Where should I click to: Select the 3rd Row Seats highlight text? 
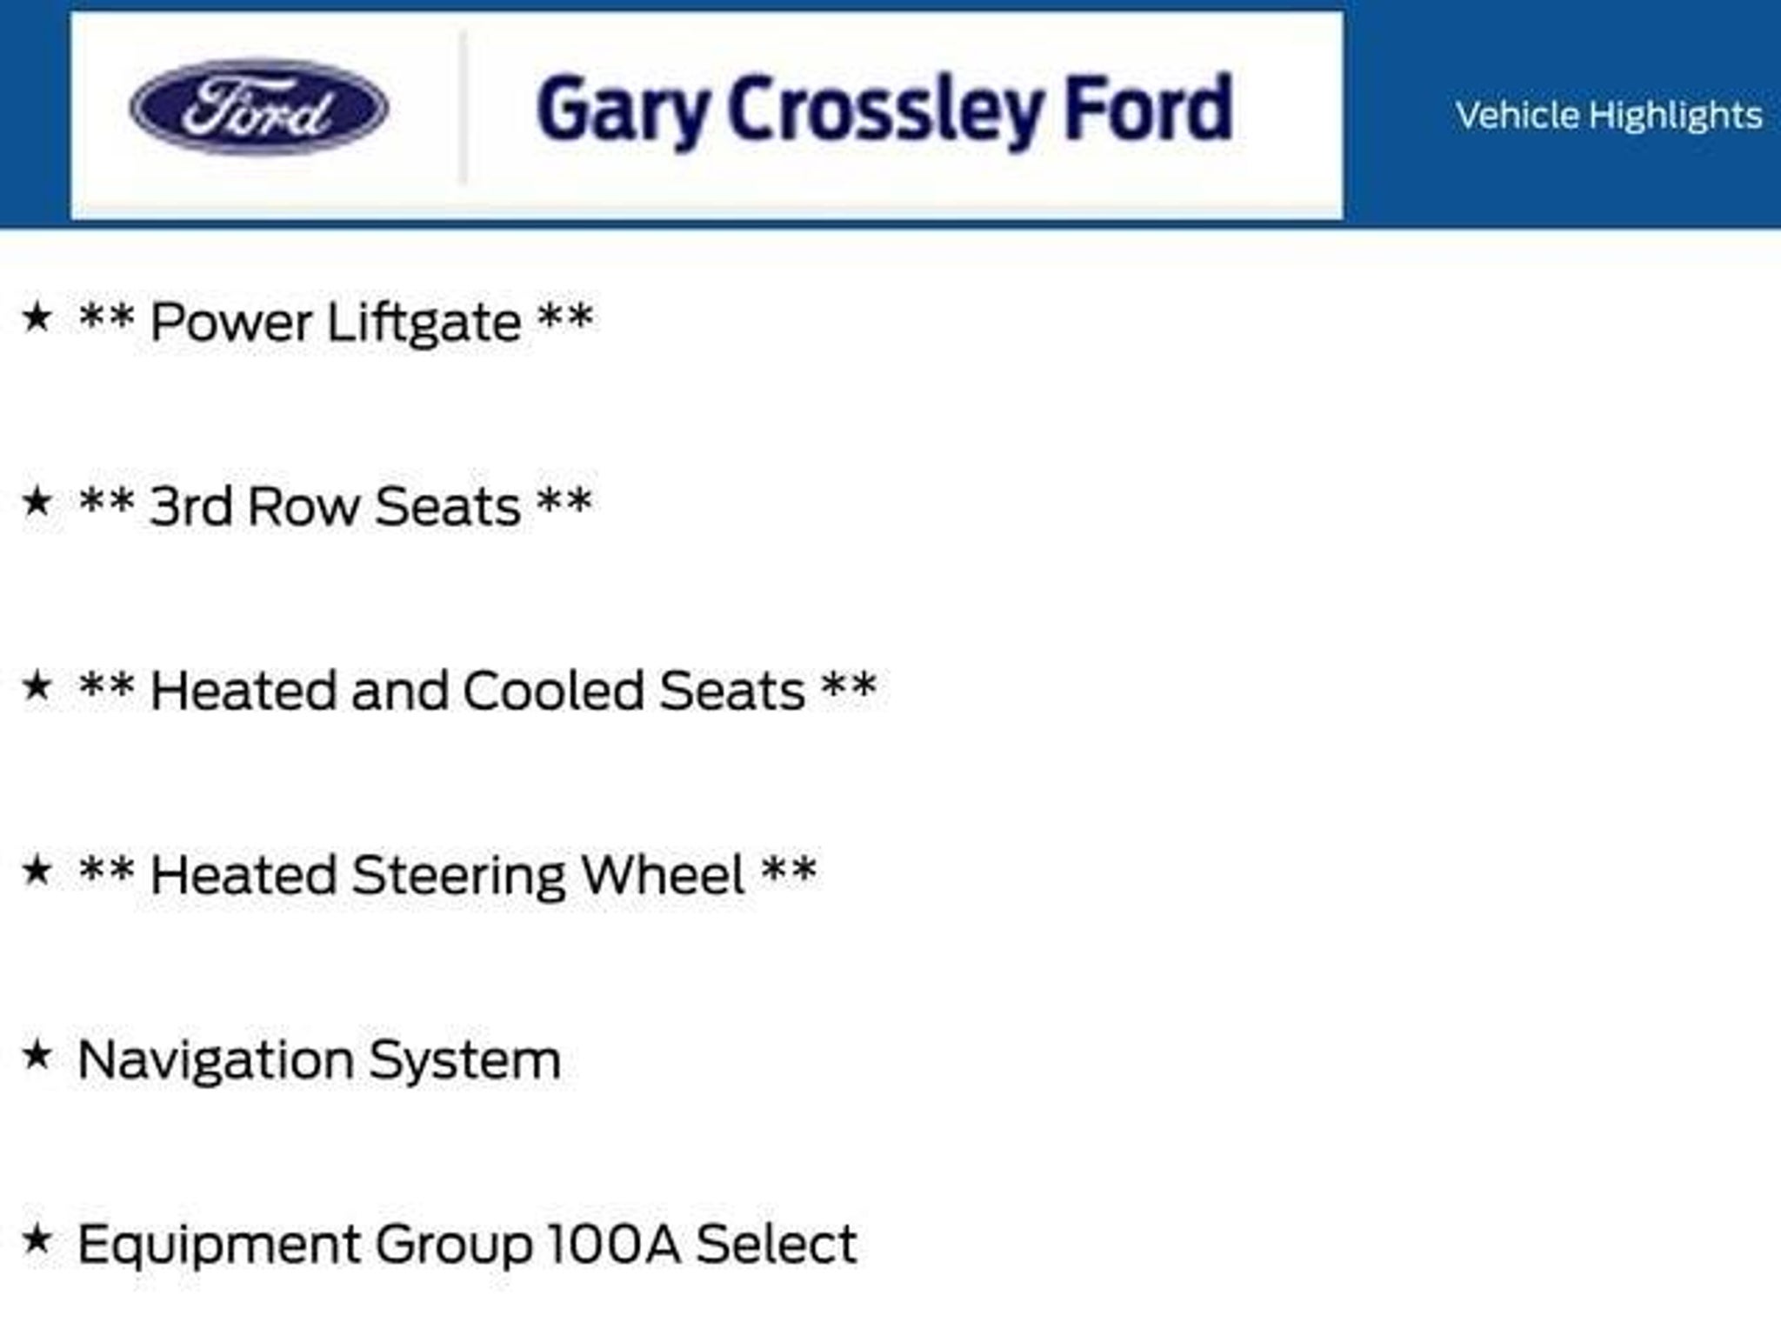coord(336,506)
